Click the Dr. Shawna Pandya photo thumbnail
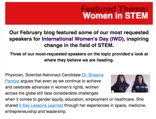The height and width of the screenshot is (119, 156). click(130, 84)
